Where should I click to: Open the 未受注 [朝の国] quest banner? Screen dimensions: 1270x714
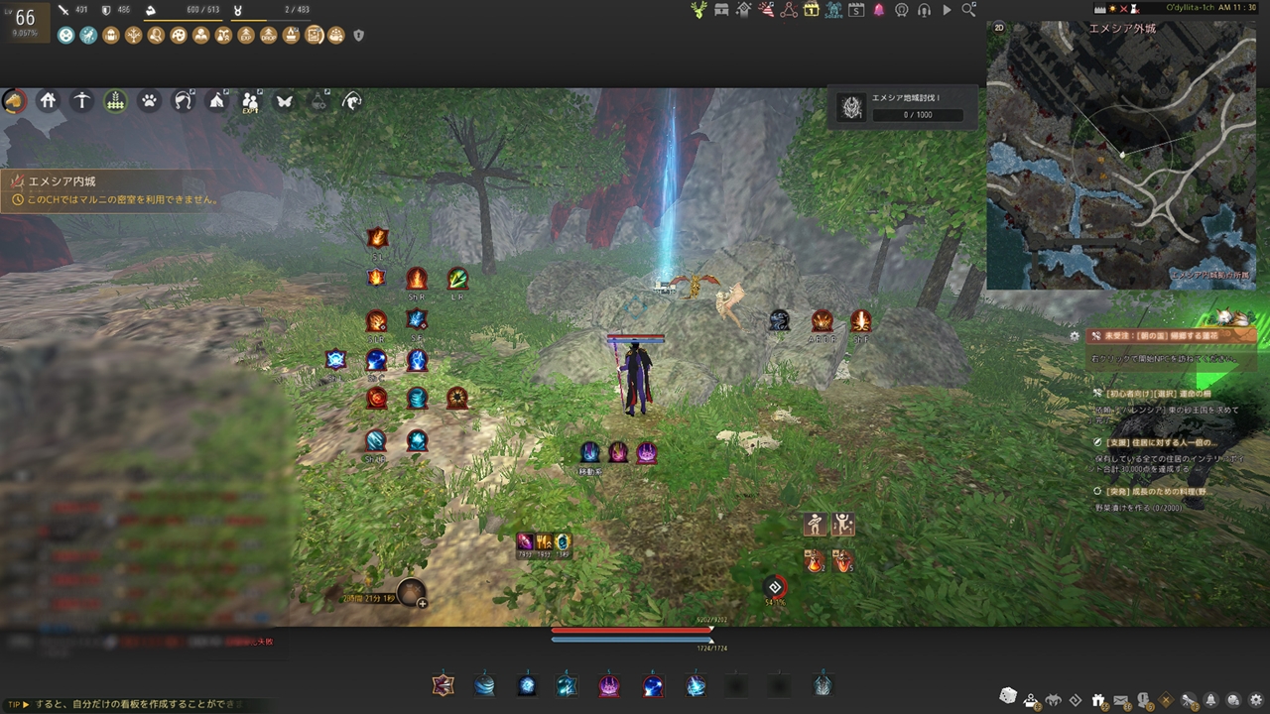click(1173, 336)
